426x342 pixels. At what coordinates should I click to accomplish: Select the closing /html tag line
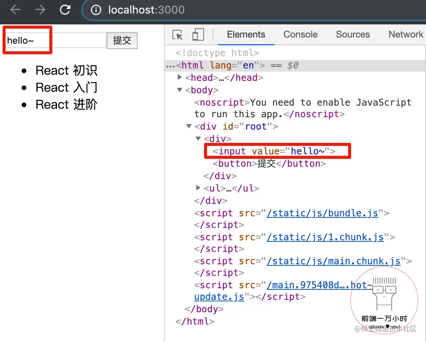(195, 321)
